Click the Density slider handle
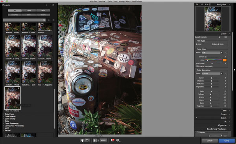The image size is (236, 144). 206,57
